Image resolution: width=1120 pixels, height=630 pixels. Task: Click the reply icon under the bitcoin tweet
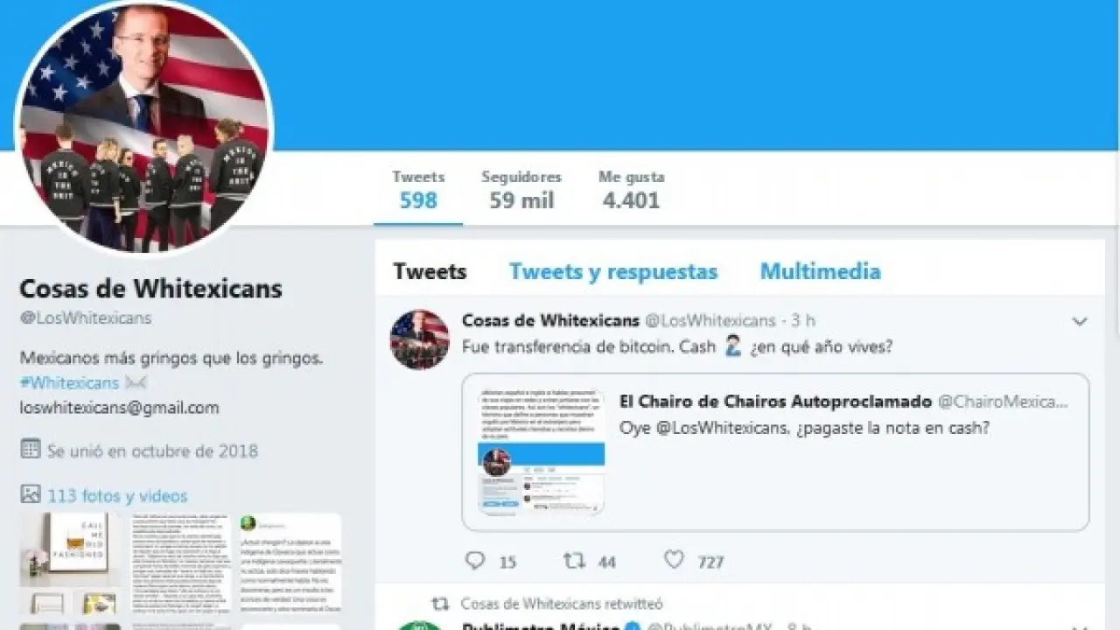(475, 560)
